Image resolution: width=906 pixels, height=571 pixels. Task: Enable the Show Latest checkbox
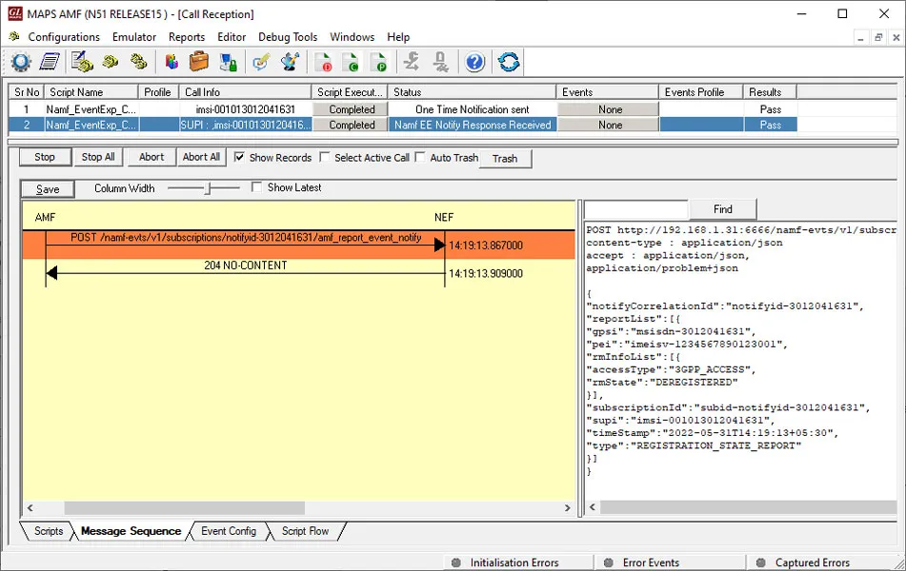coord(257,187)
